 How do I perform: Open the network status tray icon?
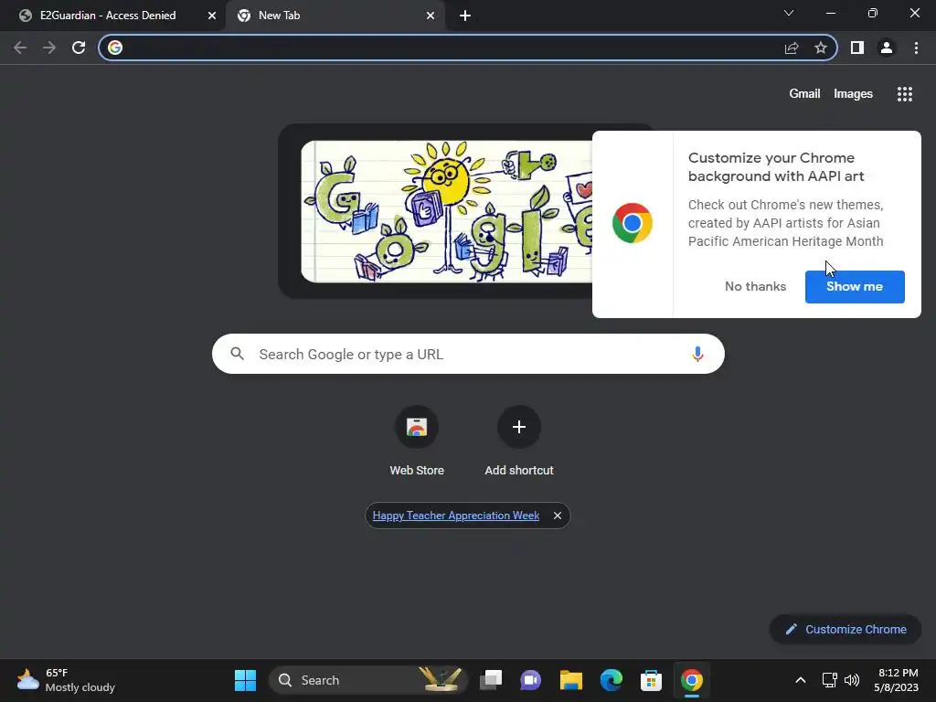[x=829, y=680]
